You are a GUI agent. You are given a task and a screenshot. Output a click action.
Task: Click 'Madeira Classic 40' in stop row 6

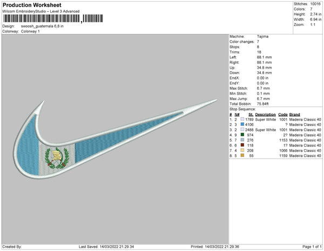(305, 146)
